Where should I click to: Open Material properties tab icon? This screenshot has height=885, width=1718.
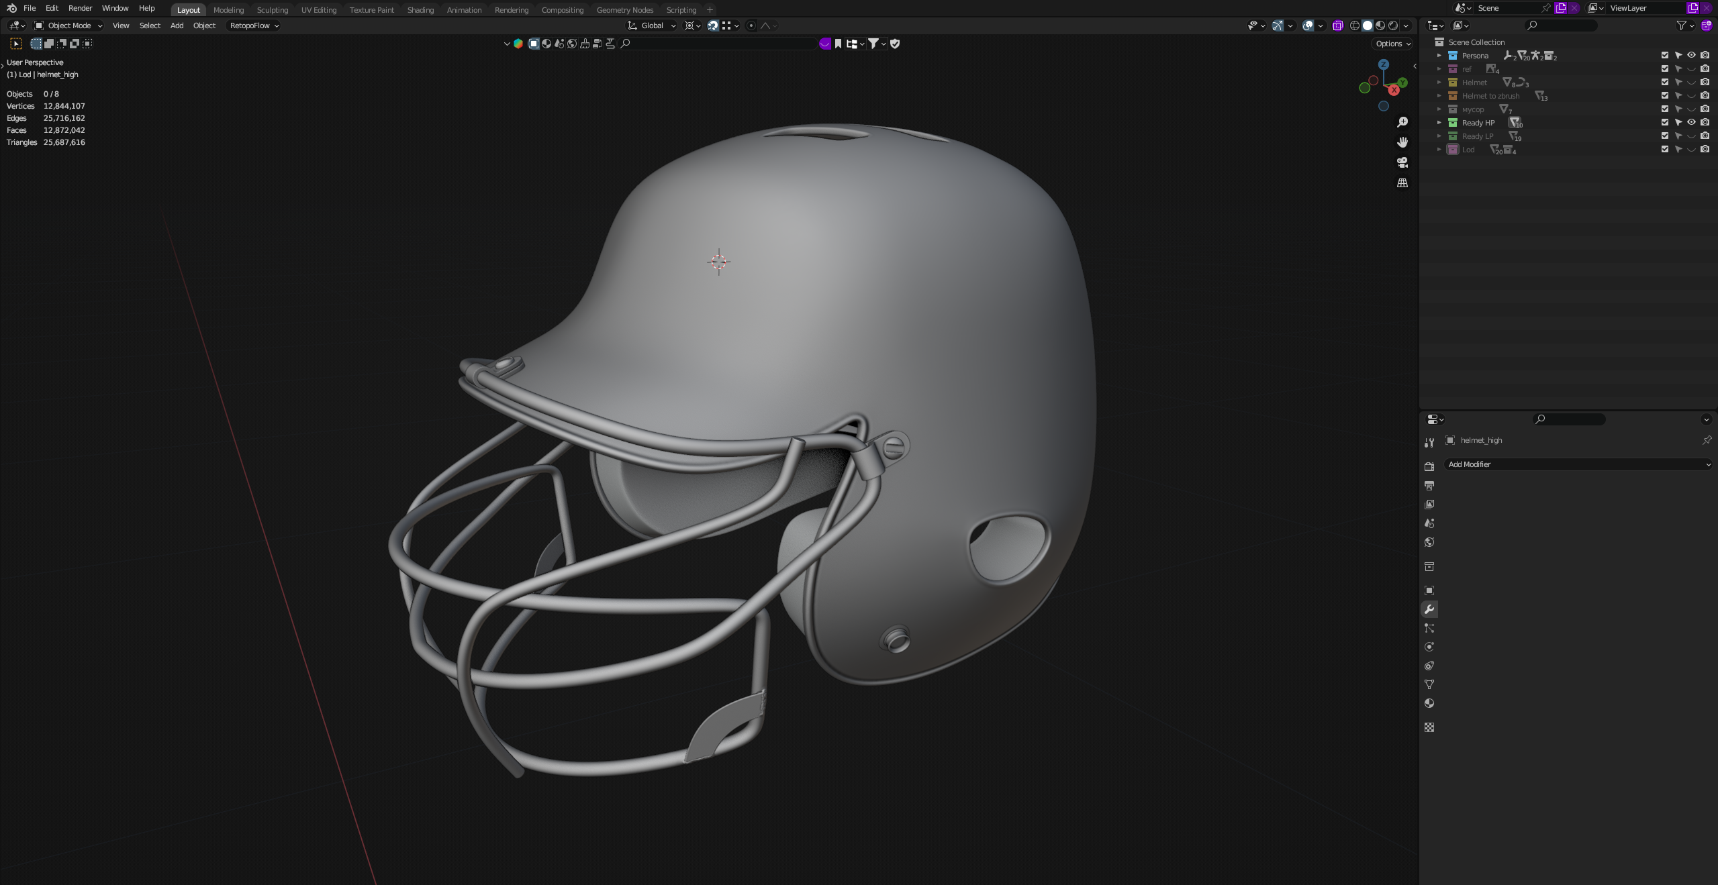[1429, 703]
